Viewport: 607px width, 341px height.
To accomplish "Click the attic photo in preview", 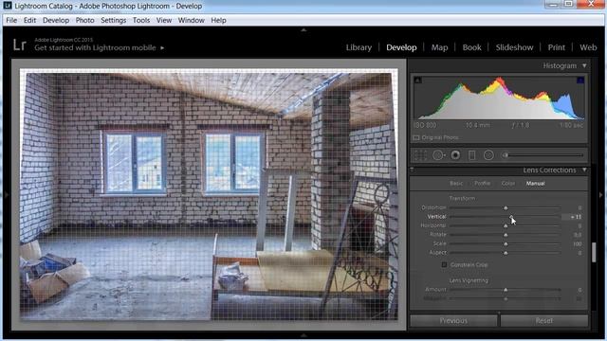I will (209, 194).
